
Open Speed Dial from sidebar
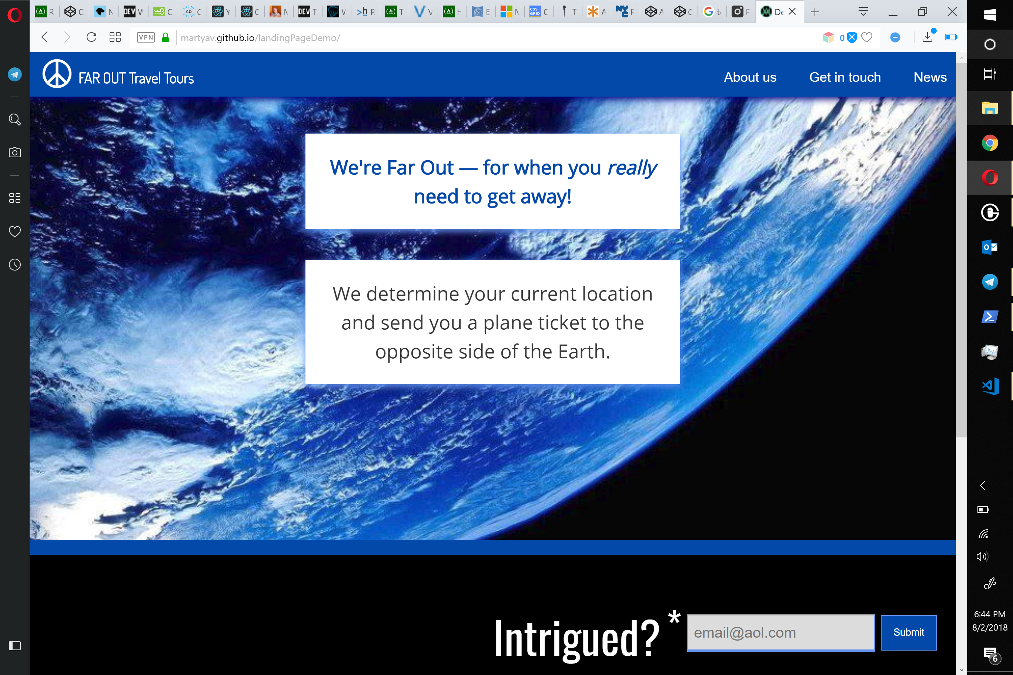point(15,198)
